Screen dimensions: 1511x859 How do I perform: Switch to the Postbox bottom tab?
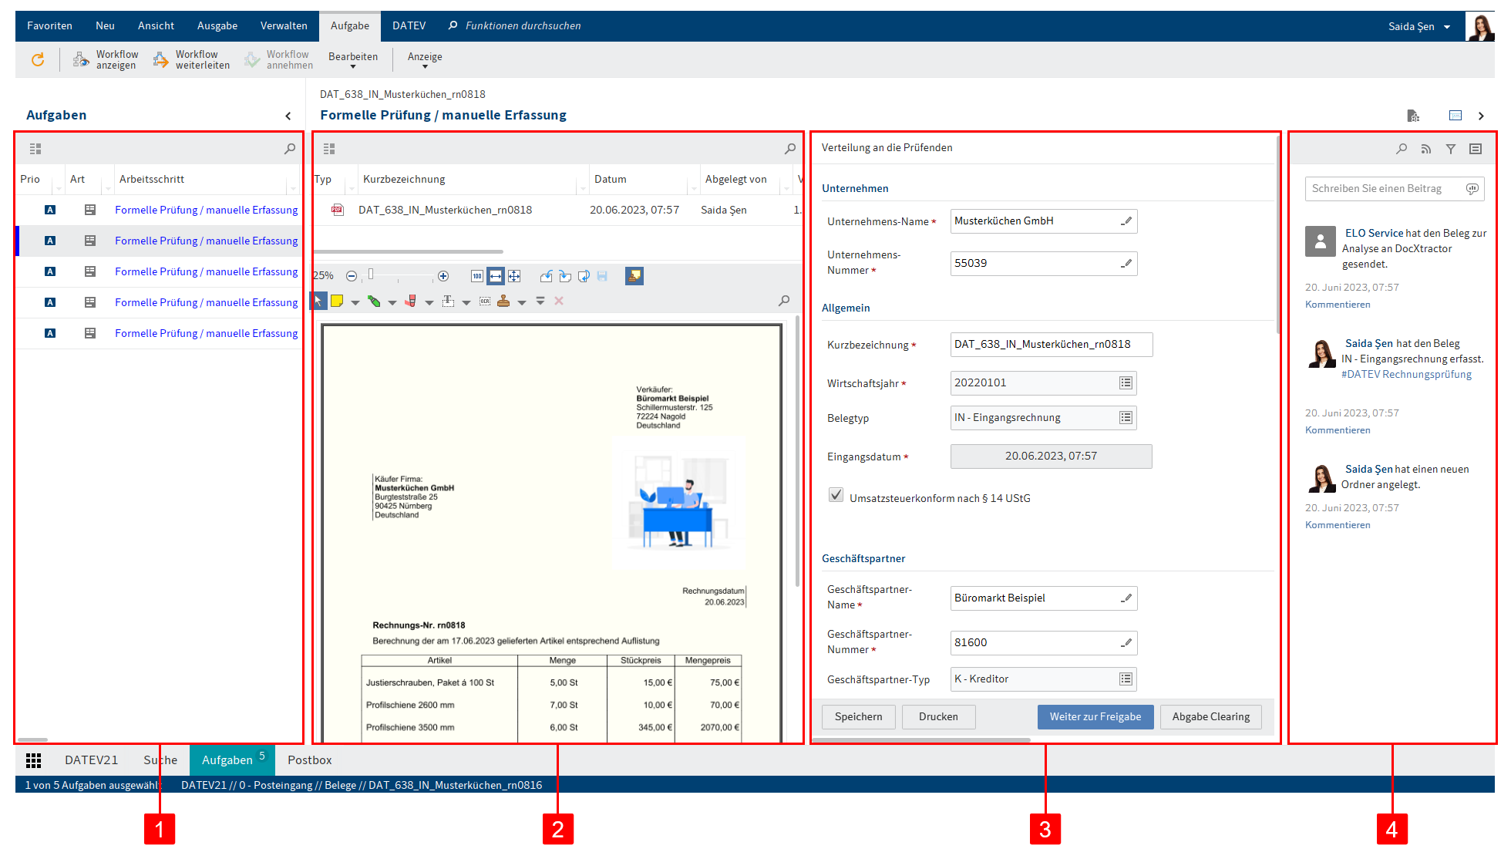click(x=310, y=760)
